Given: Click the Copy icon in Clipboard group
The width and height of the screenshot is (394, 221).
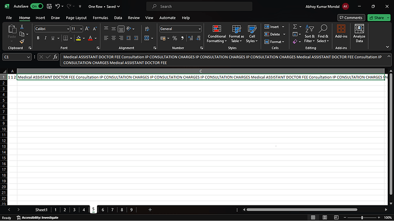Looking at the screenshot, I should (22, 34).
